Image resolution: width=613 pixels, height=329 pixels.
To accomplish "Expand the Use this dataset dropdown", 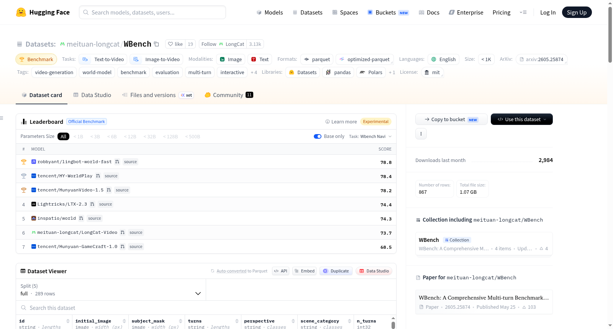I will click(x=522, y=119).
